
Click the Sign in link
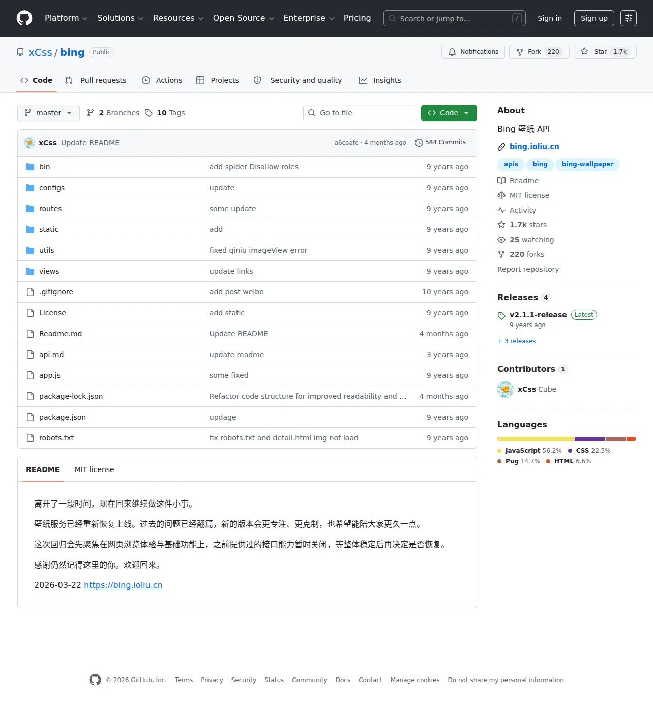[x=550, y=18]
